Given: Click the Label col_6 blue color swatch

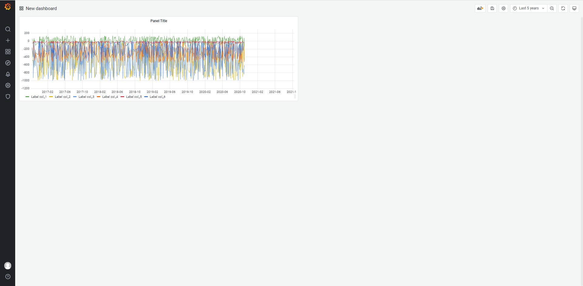Looking at the screenshot, I should [146, 97].
